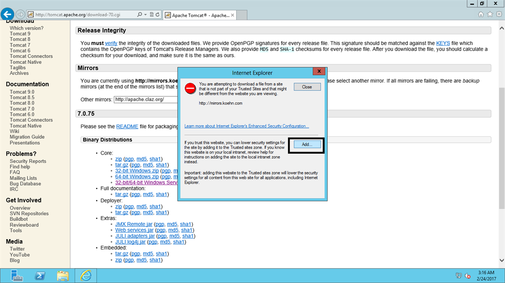
Task: Click Internet Explorer taskbar icon
Action: (86, 276)
